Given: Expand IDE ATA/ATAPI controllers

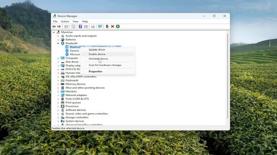Looking at the screenshot, I should point(58,77).
